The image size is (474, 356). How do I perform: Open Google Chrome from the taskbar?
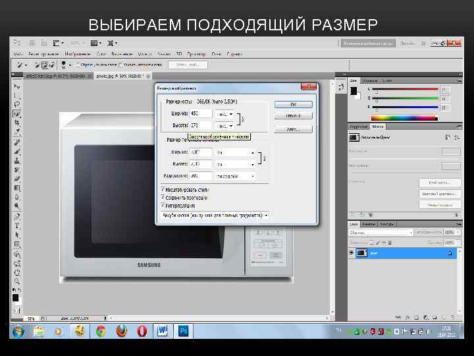[x=101, y=331]
